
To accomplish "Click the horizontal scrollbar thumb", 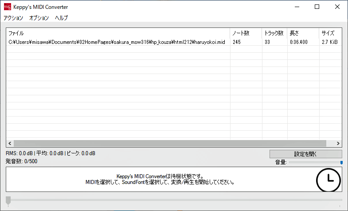I will (x=170, y=143).
